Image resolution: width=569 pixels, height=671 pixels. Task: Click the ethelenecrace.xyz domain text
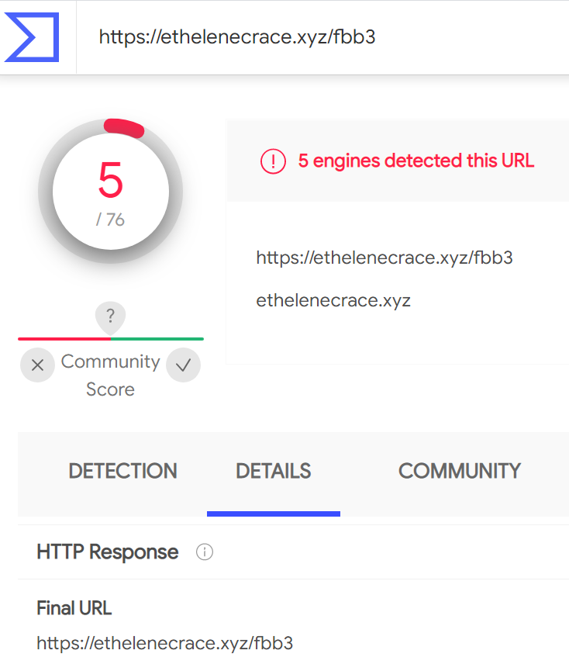tap(333, 301)
